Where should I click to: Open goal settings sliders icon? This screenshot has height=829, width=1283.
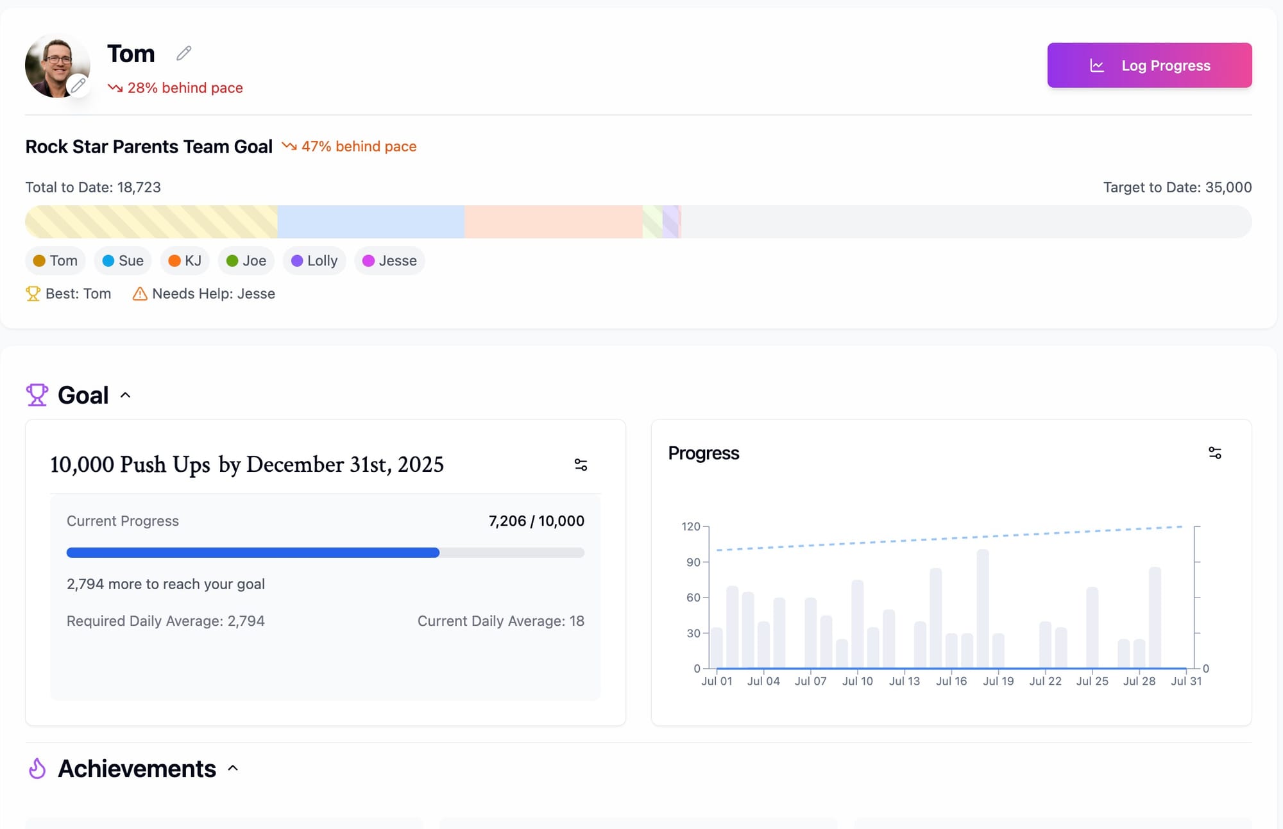[x=581, y=465]
